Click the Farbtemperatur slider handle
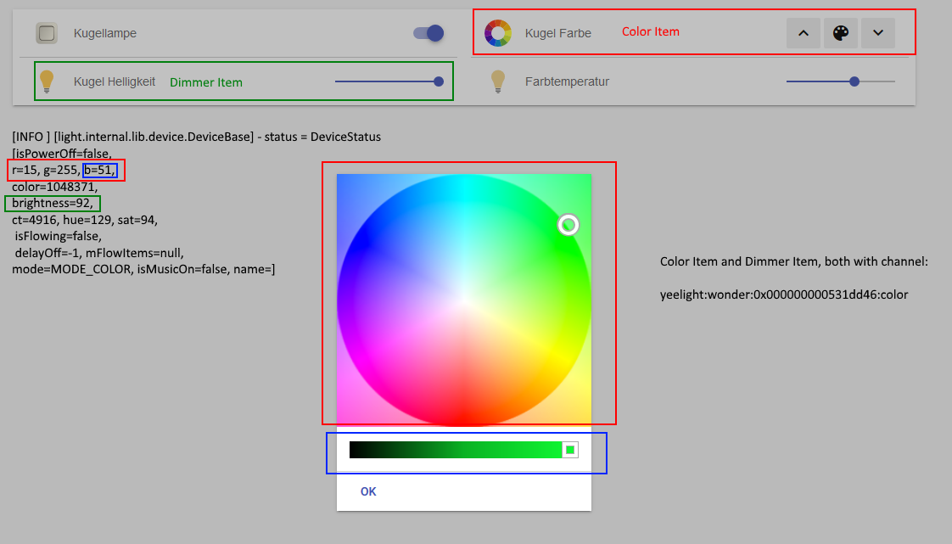The width and height of the screenshot is (952, 544). coord(854,81)
